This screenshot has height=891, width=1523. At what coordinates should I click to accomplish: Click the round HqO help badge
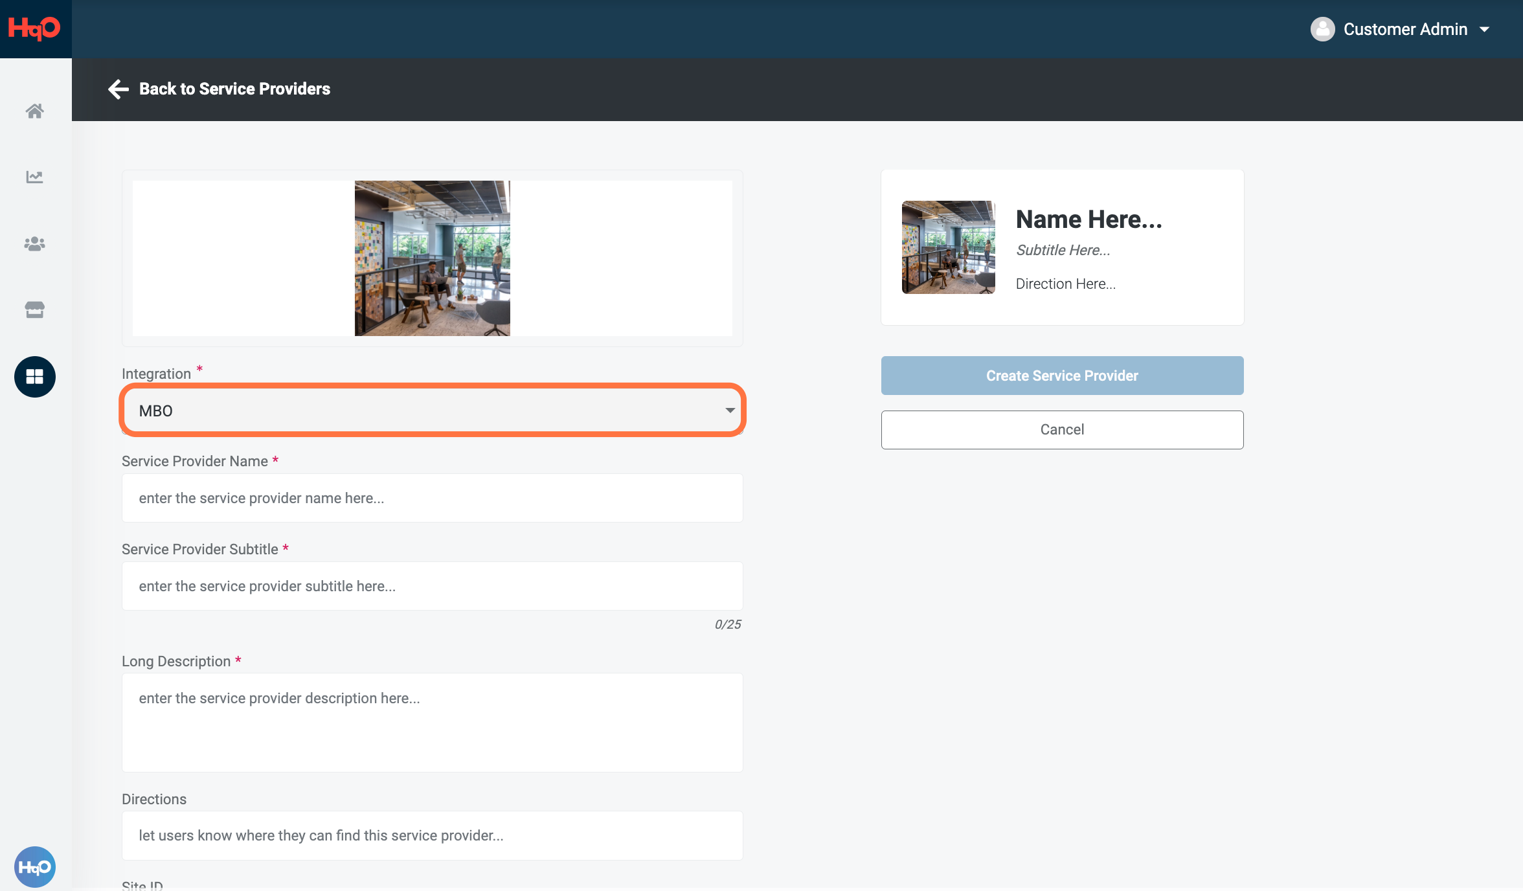click(35, 866)
